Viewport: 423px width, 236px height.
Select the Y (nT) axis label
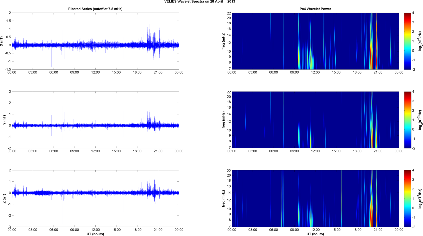4,120
